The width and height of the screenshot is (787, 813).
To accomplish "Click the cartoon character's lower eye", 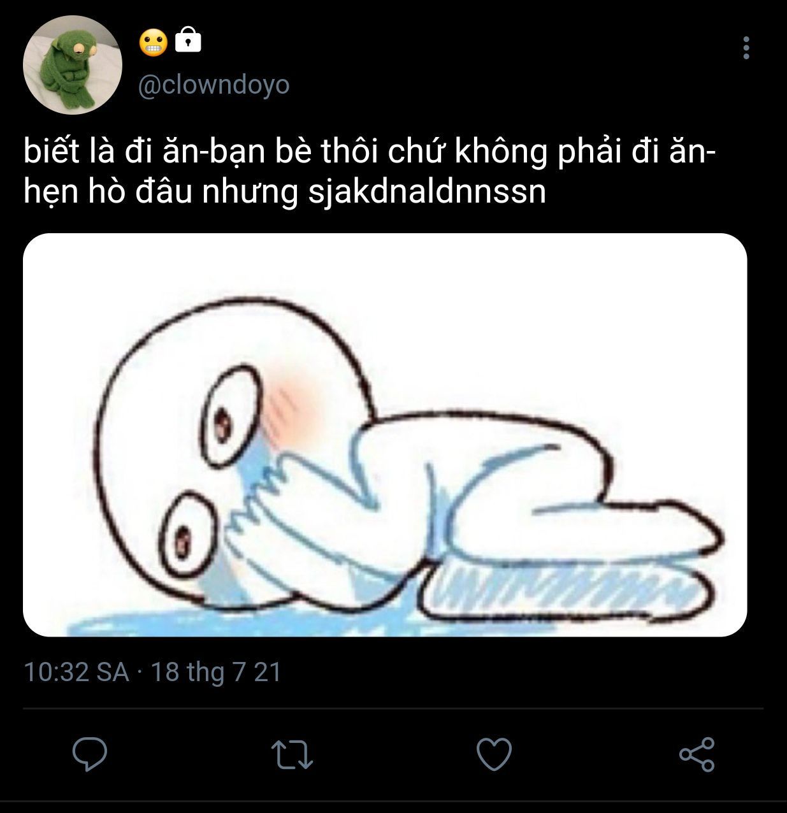I will 184,533.
